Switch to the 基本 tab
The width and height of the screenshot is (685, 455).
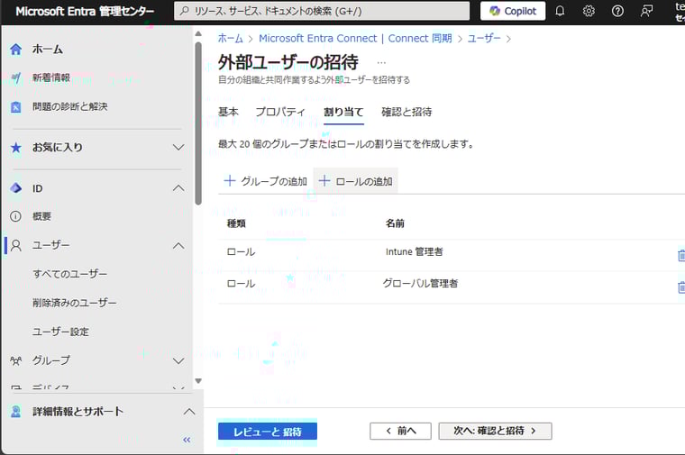[228, 112]
